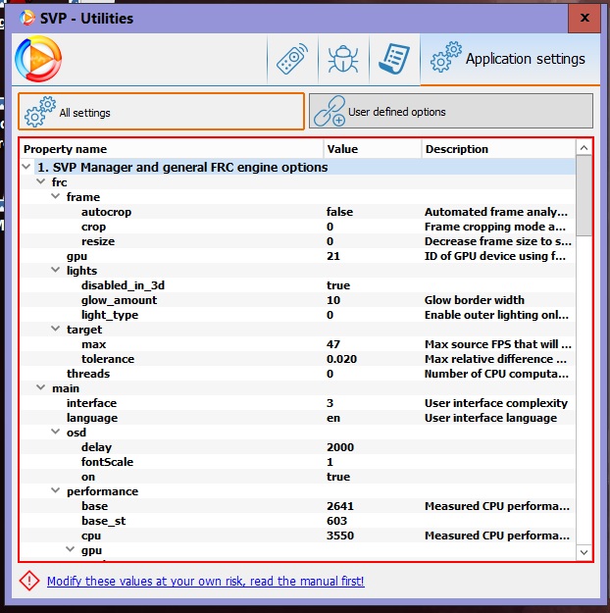
Task: Select the resize property row
Action: tap(297, 241)
